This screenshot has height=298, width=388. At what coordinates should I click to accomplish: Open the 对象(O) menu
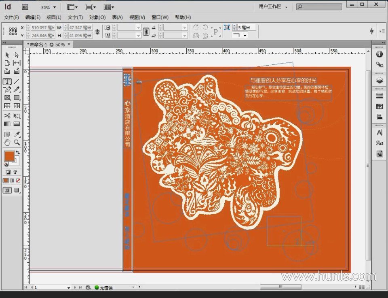coord(97,17)
